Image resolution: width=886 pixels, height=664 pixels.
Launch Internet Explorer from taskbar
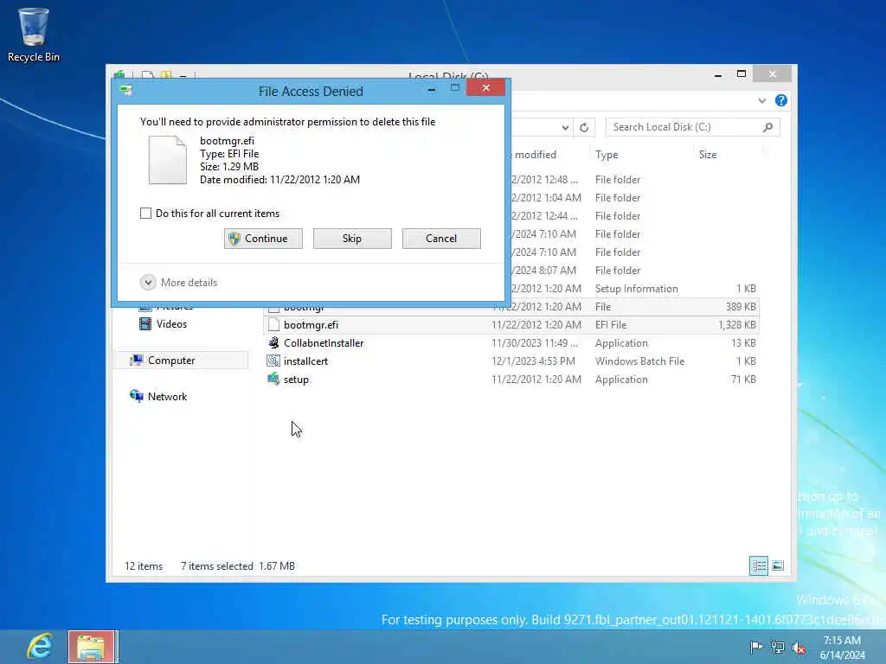pyautogui.click(x=40, y=646)
